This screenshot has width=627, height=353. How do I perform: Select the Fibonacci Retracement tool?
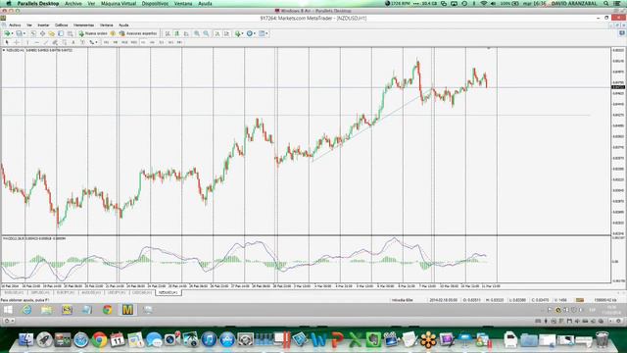click(64, 42)
